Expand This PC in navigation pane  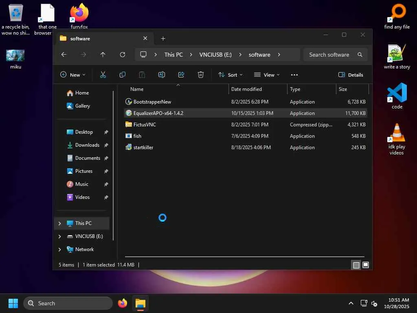click(x=59, y=223)
